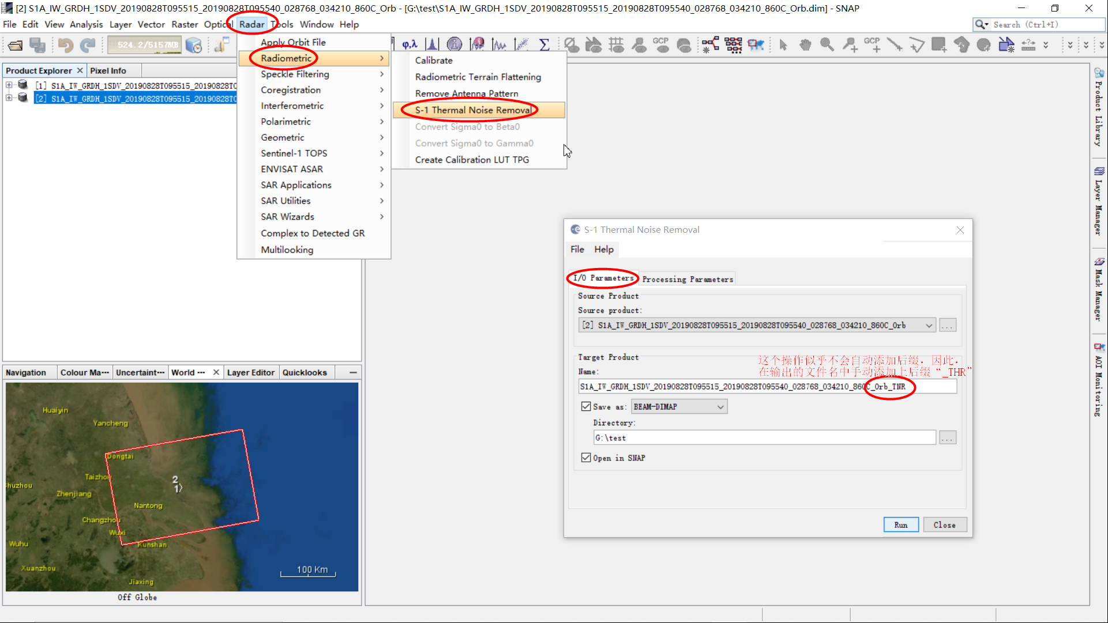Click the Run button to process

tap(900, 525)
